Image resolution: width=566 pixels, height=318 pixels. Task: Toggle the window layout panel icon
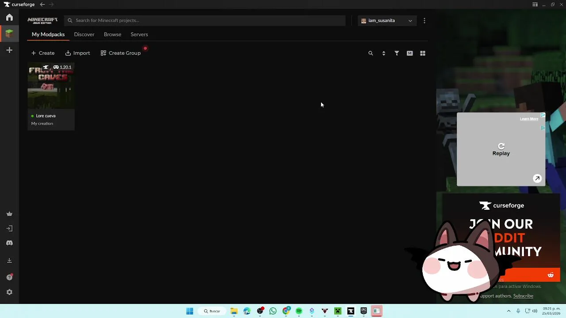click(x=535, y=4)
